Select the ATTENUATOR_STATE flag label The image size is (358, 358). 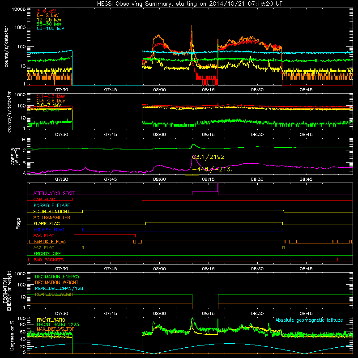coord(54,193)
